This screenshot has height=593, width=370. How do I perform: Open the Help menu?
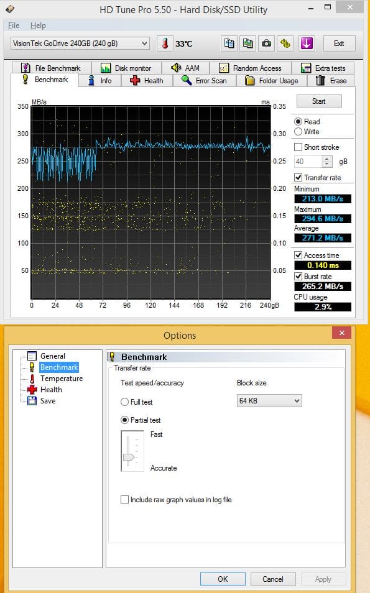(38, 25)
